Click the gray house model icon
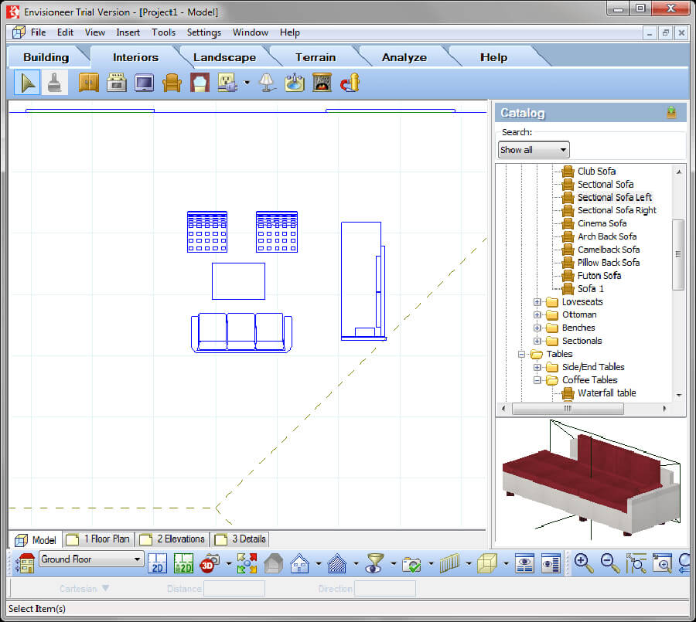The height and width of the screenshot is (622, 696). 274,563
